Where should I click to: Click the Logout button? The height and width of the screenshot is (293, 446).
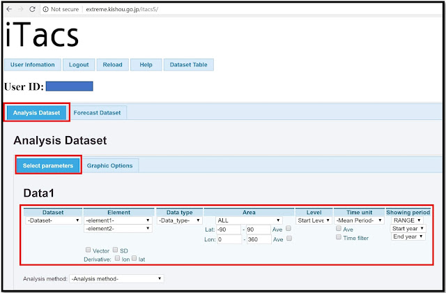(79, 65)
